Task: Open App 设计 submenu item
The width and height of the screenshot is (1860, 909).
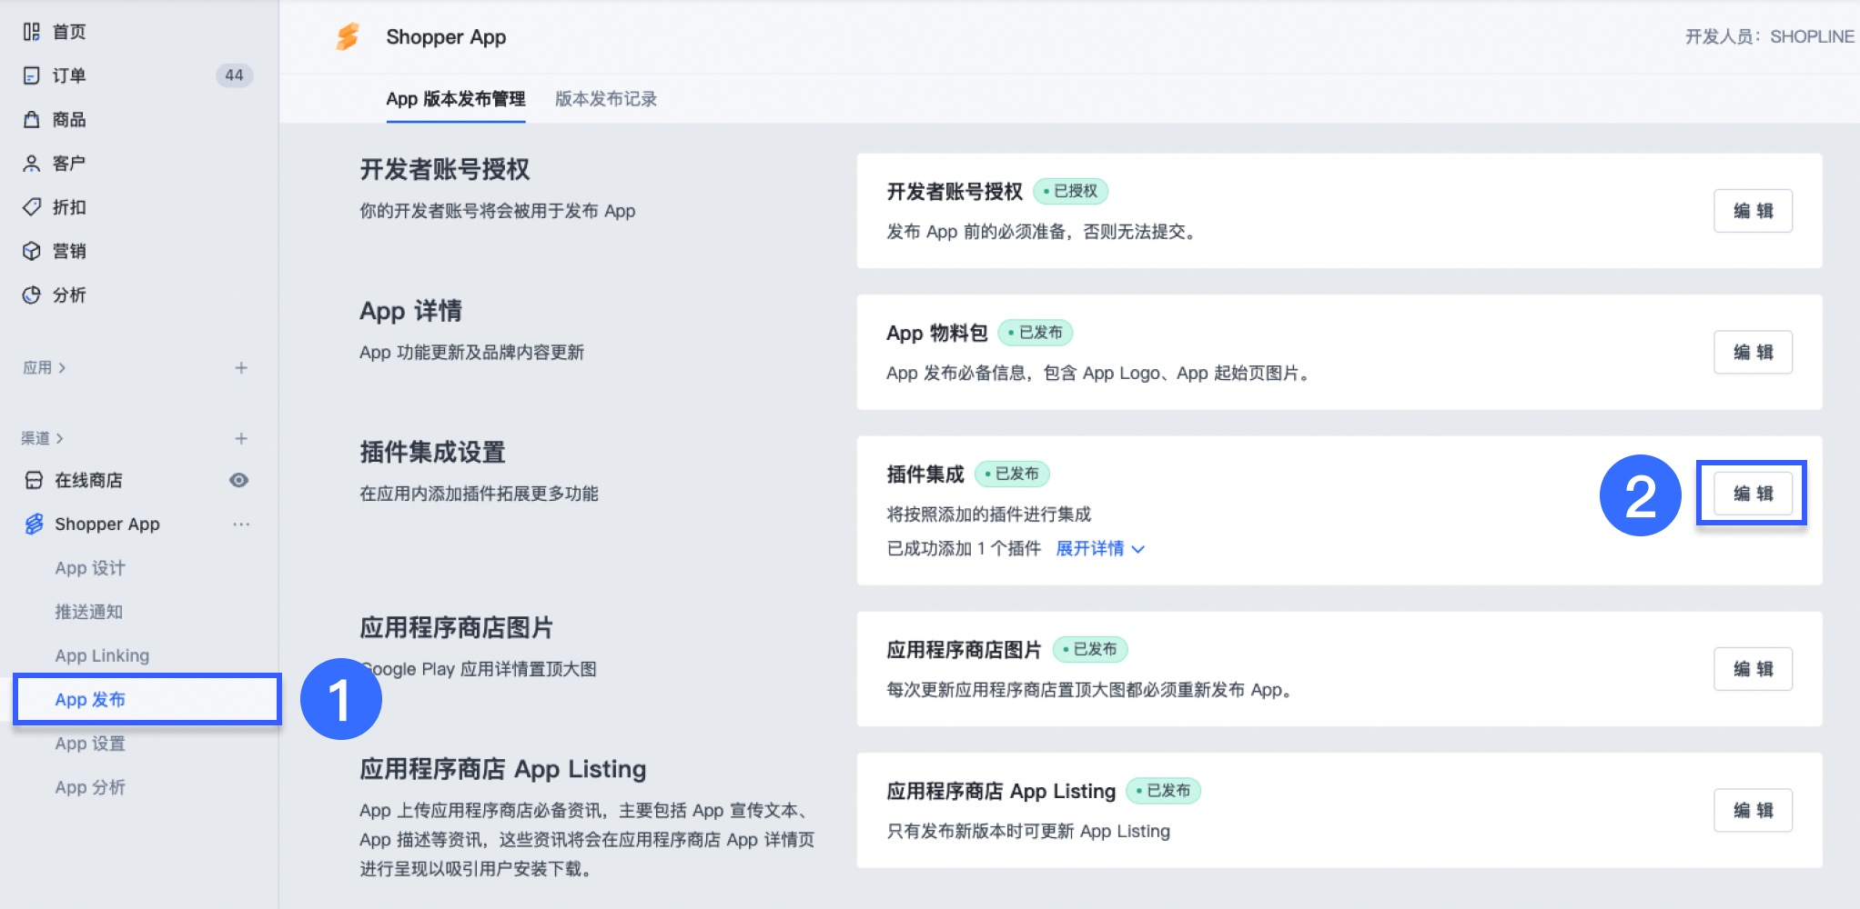Action: click(x=90, y=568)
